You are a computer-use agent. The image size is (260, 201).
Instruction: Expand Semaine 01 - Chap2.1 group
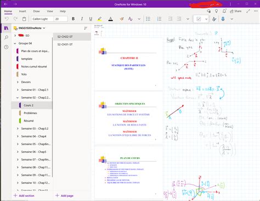coord(18,90)
